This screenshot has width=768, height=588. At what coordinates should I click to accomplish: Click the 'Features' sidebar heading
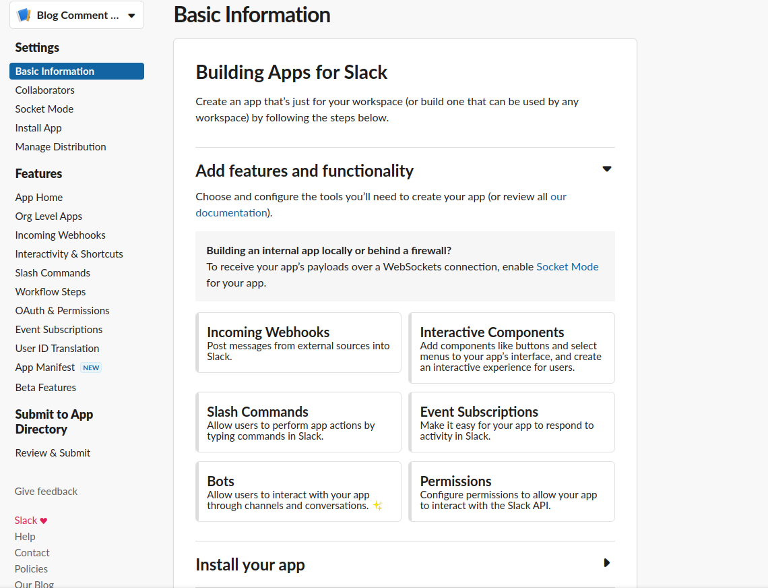click(38, 173)
